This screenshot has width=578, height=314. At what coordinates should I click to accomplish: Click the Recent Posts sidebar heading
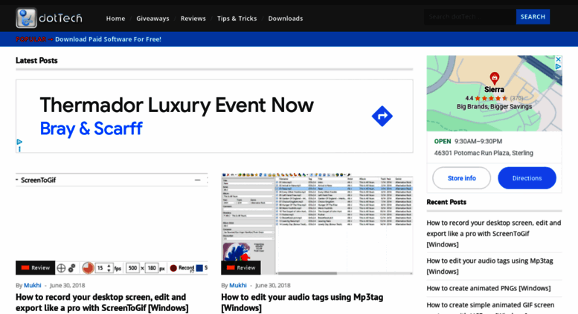click(446, 202)
